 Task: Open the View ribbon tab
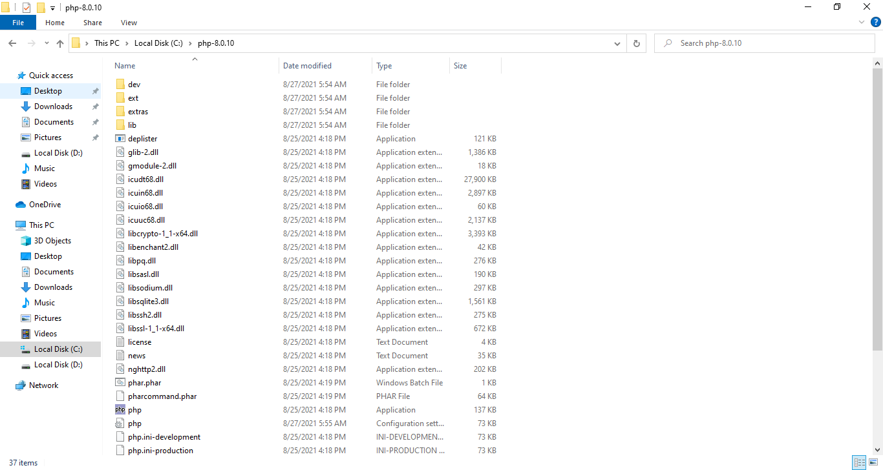(x=129, y=23)
